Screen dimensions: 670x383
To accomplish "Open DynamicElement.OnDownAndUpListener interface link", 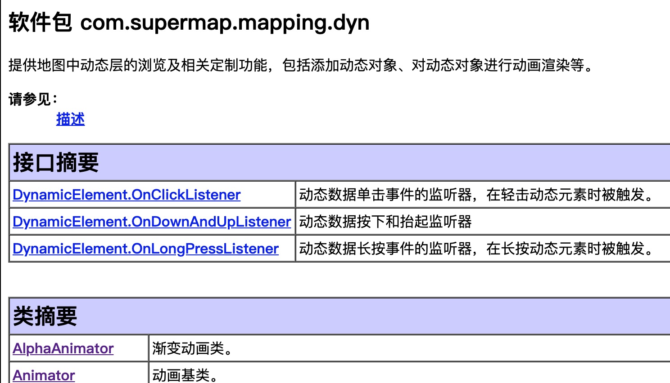I will coord(152,222).
